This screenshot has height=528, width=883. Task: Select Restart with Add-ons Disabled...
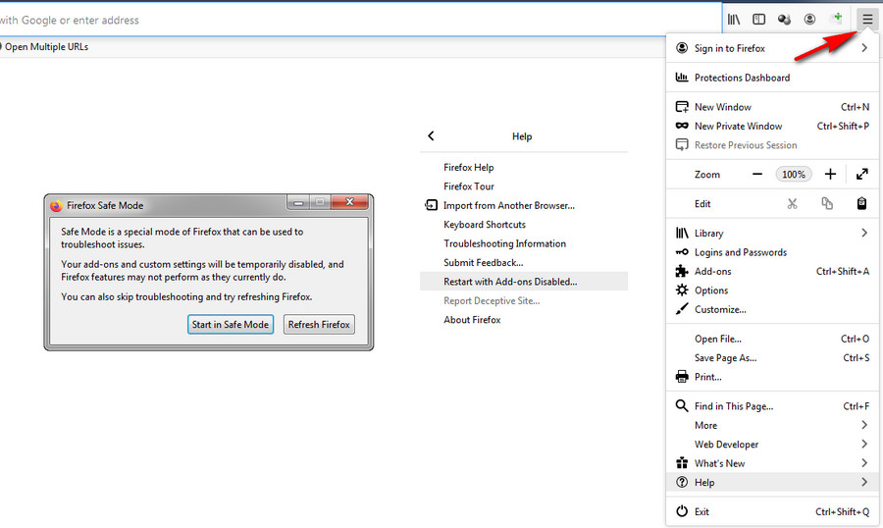tap(524, 282)
